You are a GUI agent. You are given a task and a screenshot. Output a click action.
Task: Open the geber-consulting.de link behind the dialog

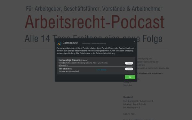pos(148,62)
